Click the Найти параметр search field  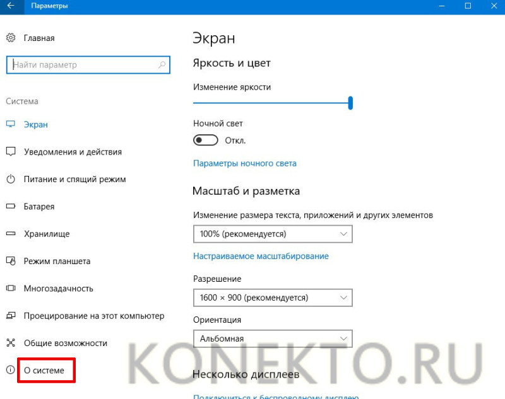(88, 65)
